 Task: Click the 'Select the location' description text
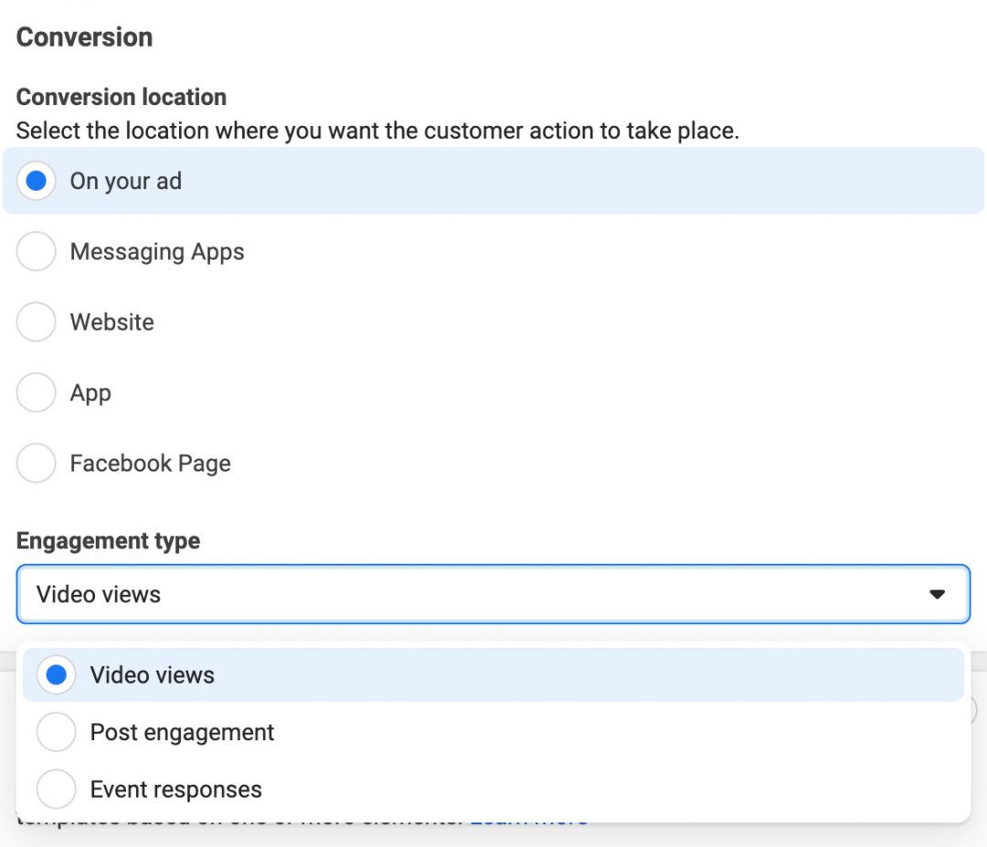click(x=377, y=131)
